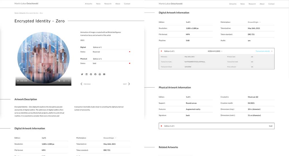Expand the physical Edition 1 of 1 Sold row
This screenshot has height=156, width=289.
[x=216, y=126]
